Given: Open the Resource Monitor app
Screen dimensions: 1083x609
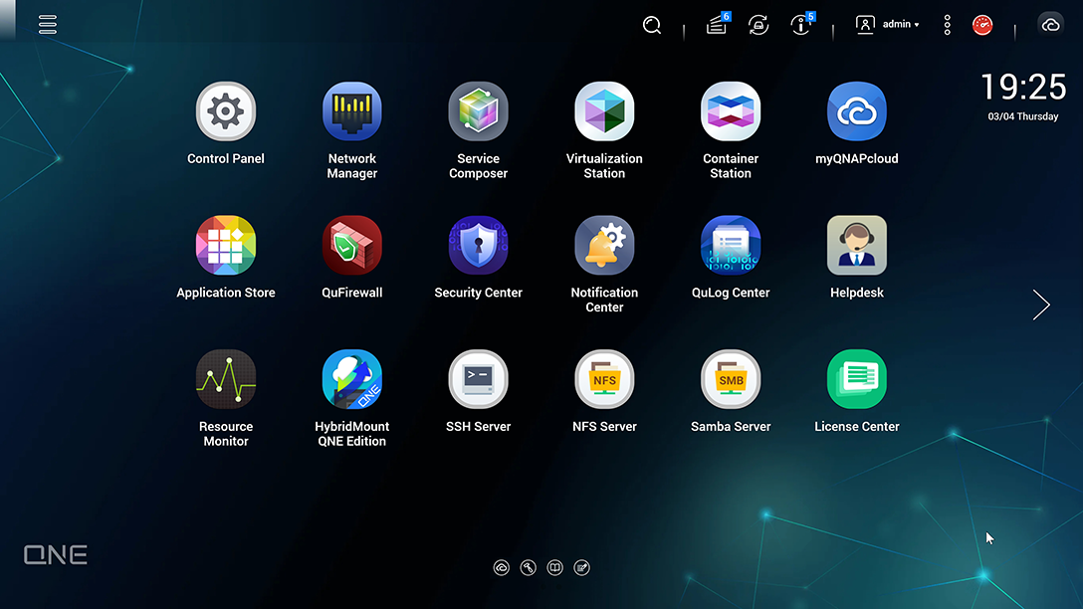Looking at the screenshot, I should tap(226, 379).
